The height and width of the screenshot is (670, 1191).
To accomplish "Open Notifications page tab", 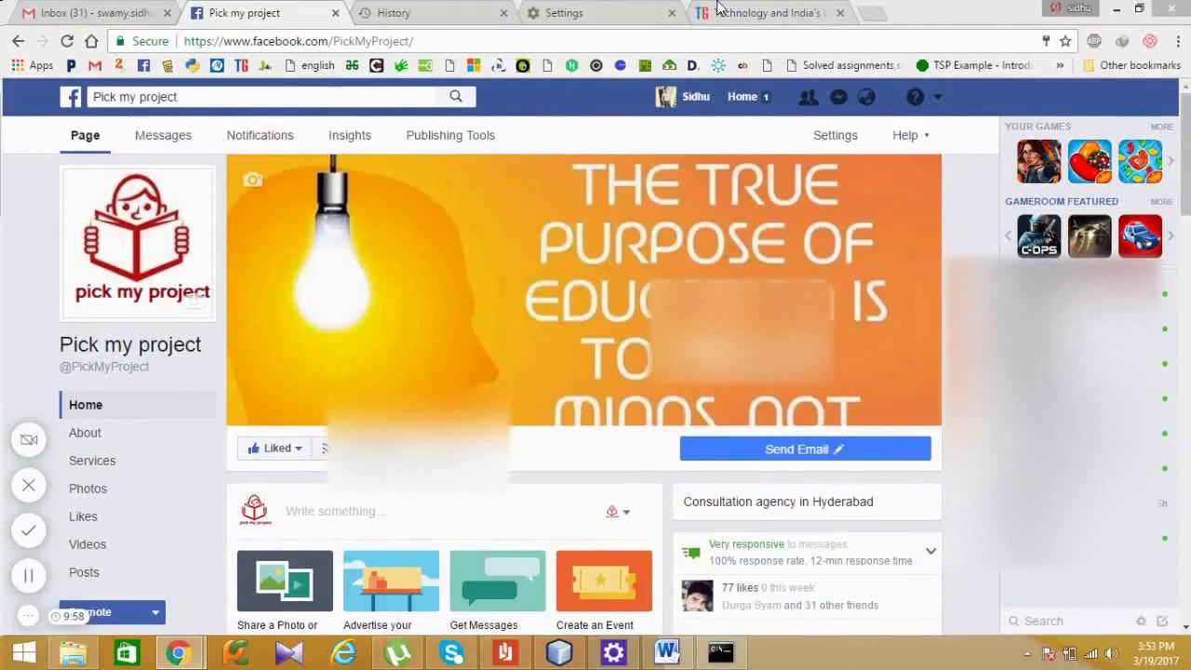I will pos(260,135).
